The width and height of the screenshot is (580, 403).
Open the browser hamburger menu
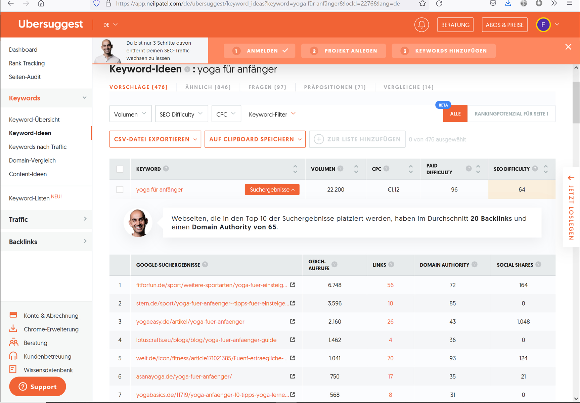click(570, 4)
